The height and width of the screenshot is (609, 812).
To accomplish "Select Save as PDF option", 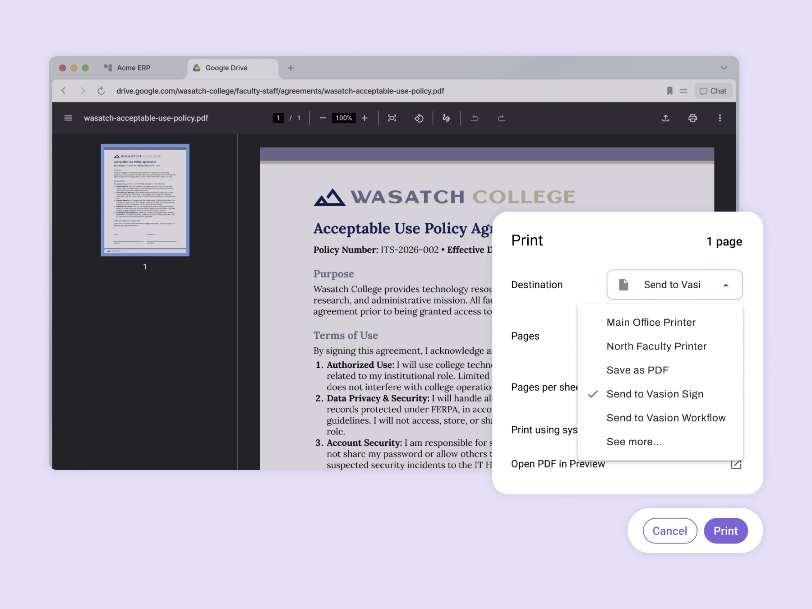I will [660, 370].
